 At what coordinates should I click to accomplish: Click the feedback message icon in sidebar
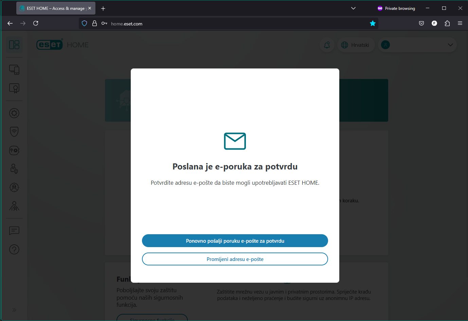(14, 231)
